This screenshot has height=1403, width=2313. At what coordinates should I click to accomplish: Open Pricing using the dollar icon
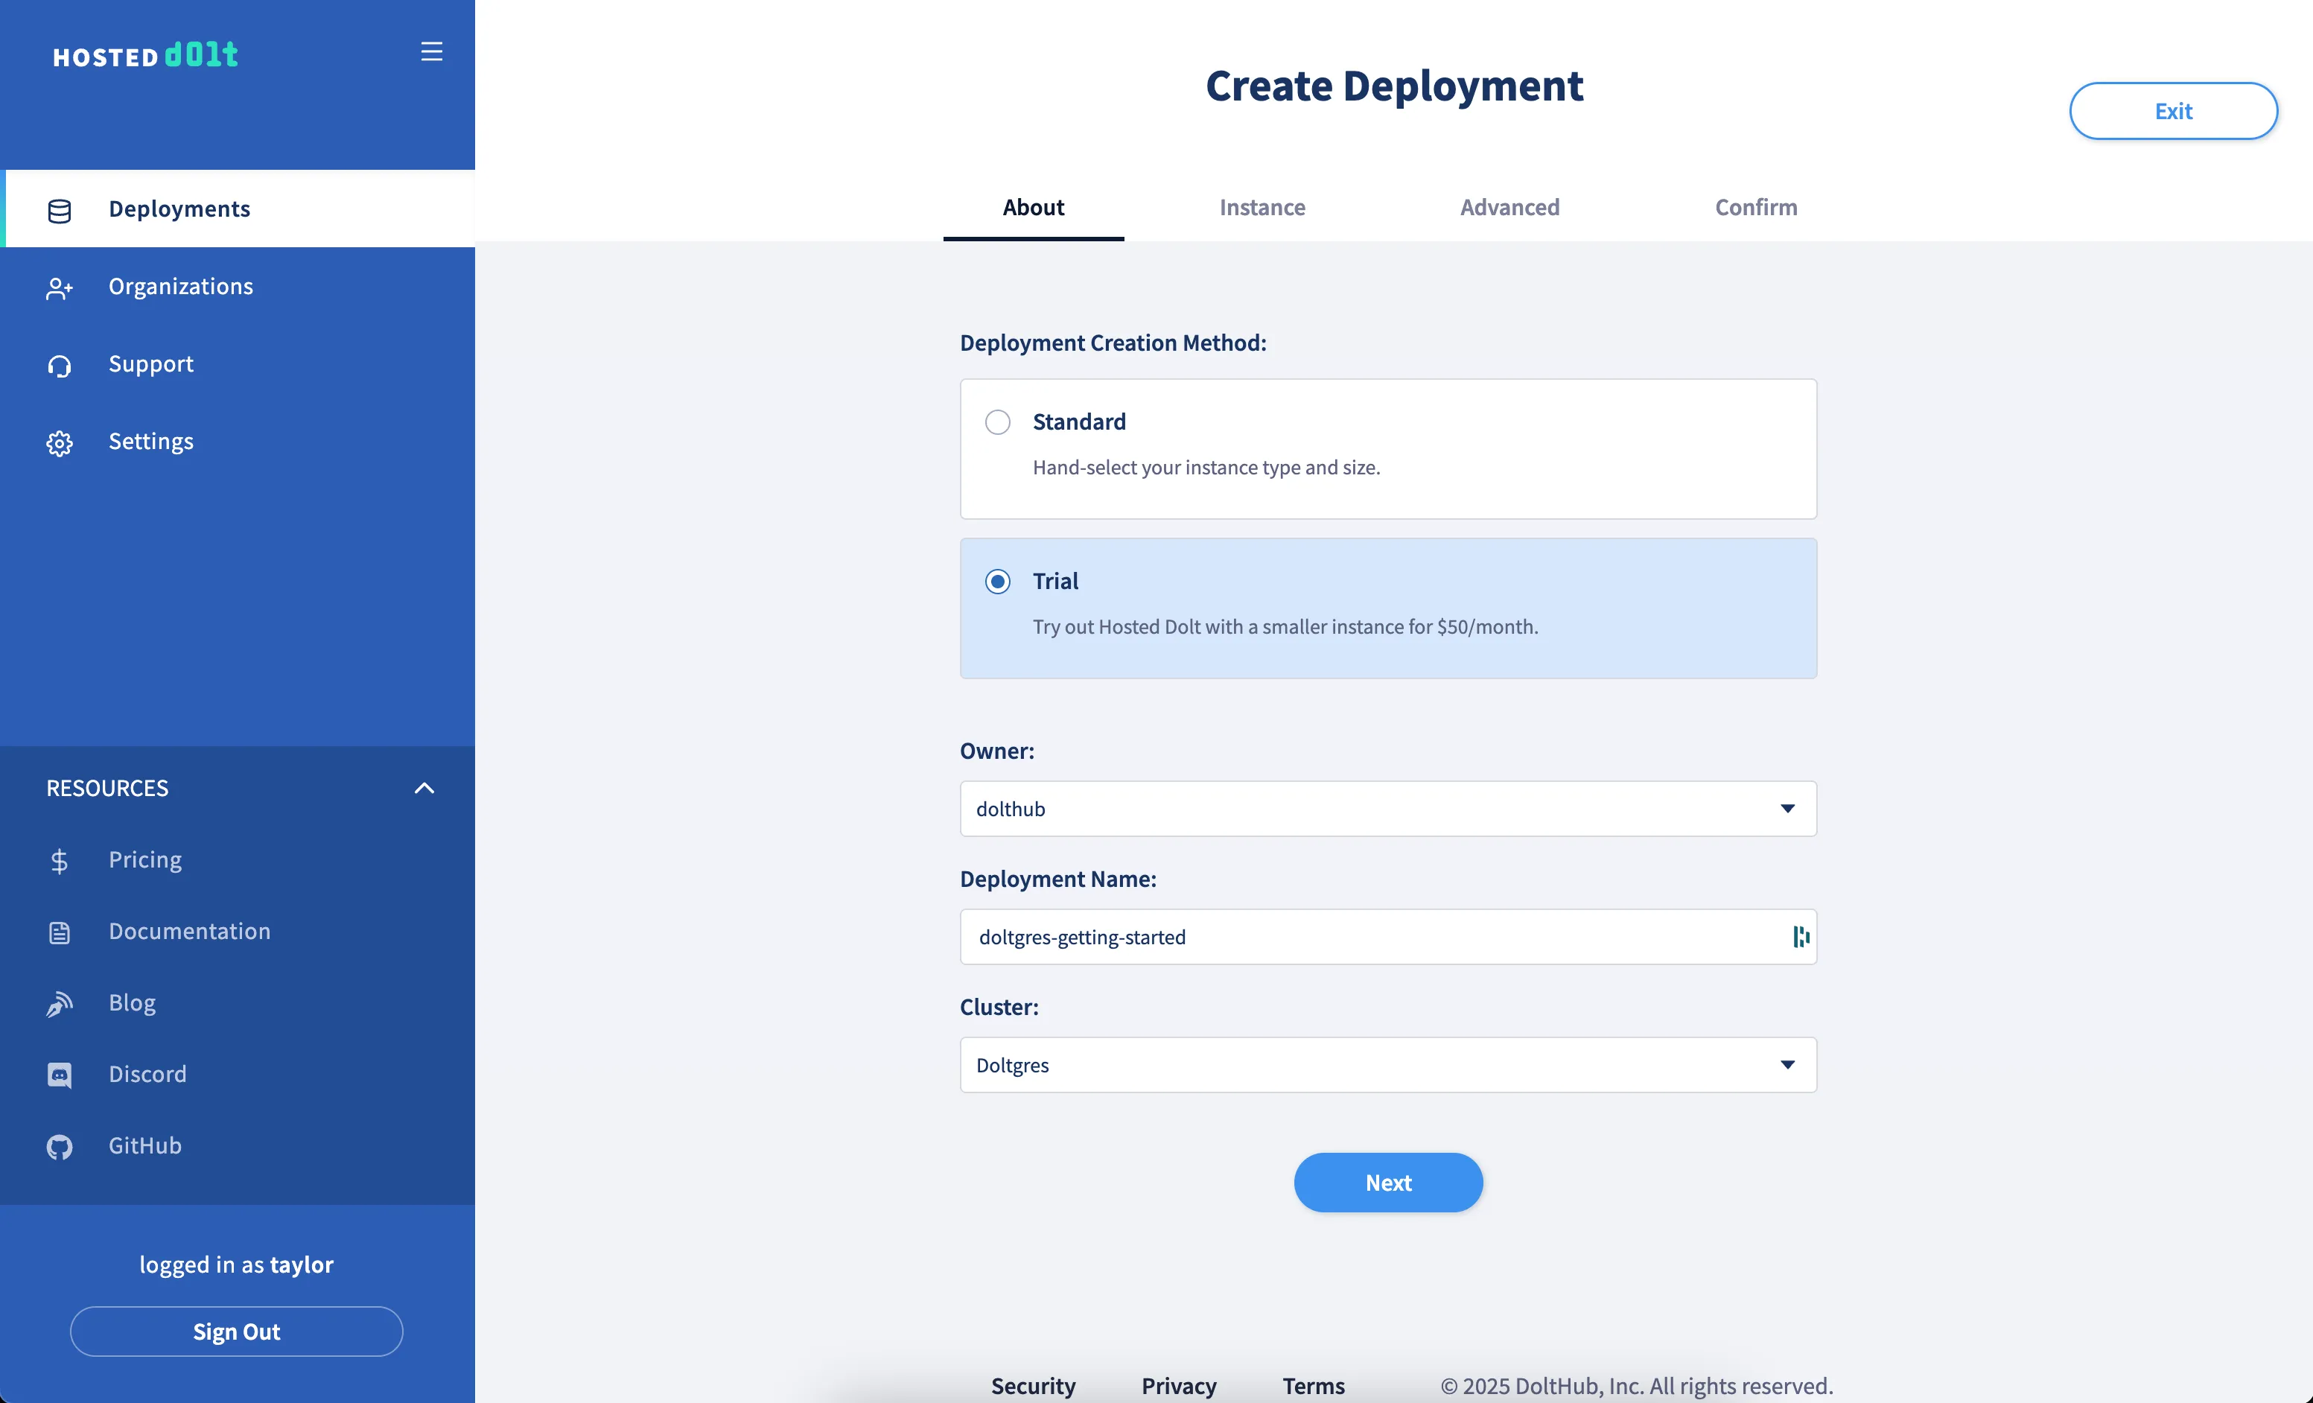click(59, 861)
